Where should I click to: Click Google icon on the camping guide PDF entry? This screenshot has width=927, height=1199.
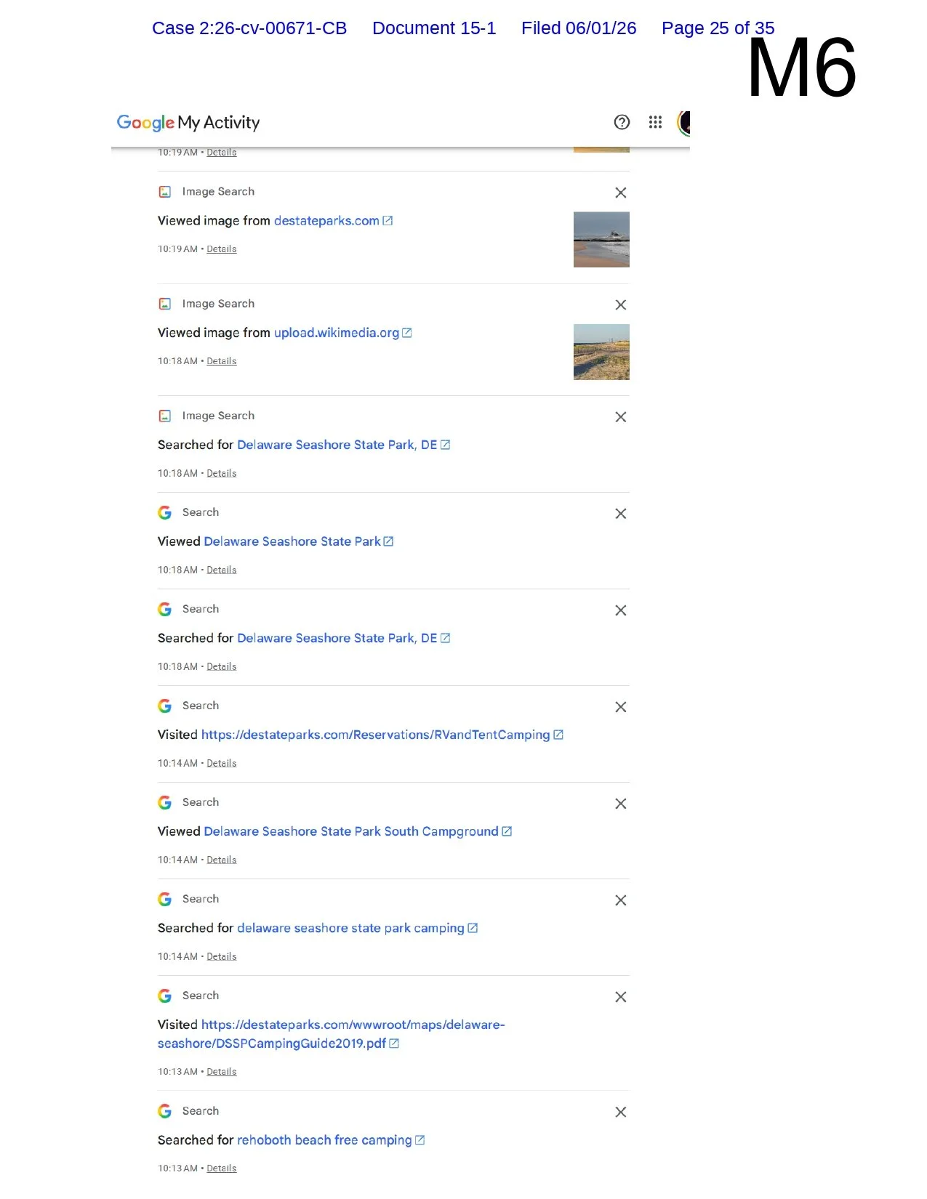pyautogui.click(x=165, y=996)
